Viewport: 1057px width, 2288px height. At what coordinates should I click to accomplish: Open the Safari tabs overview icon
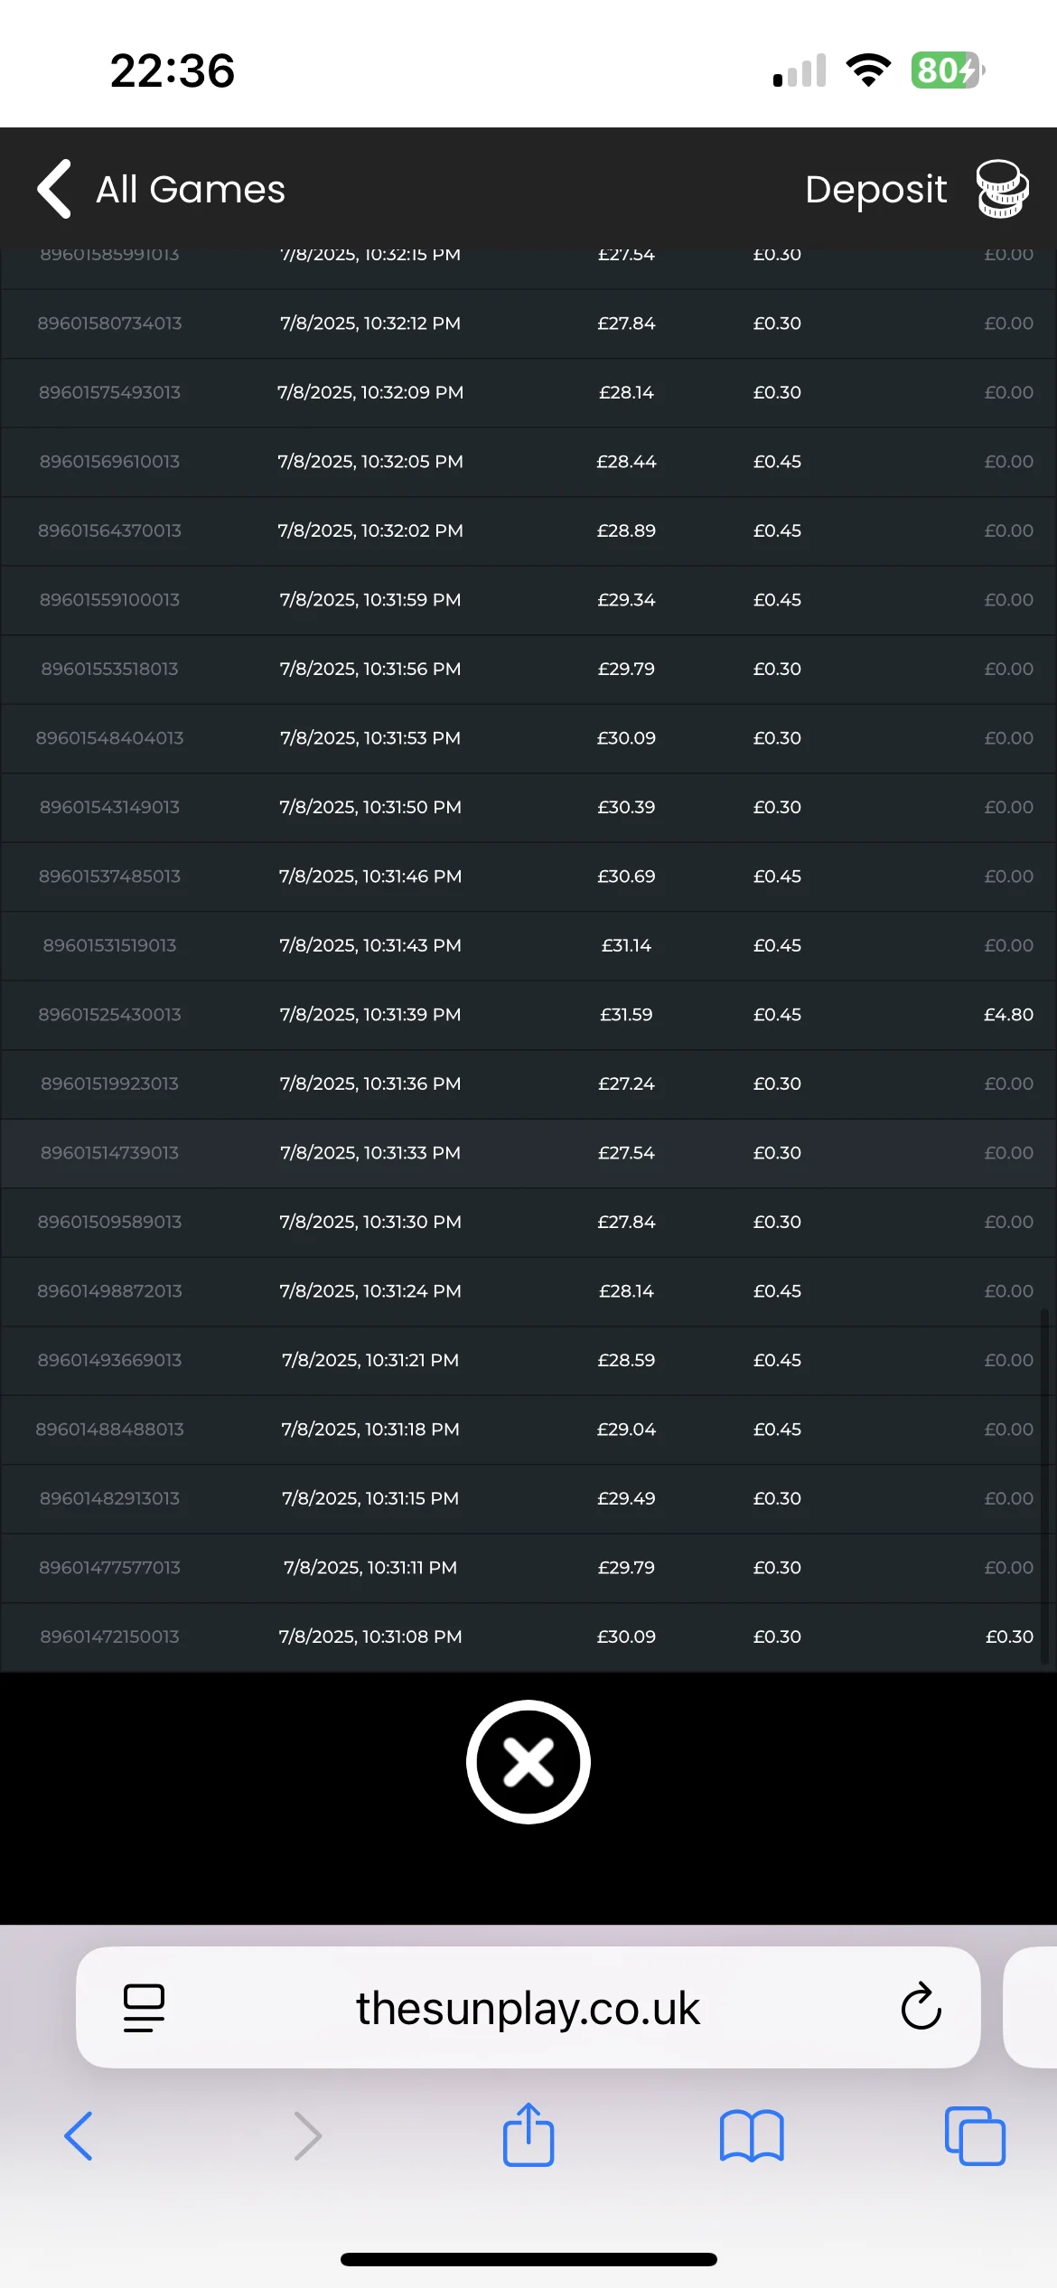click(975, 2136)
